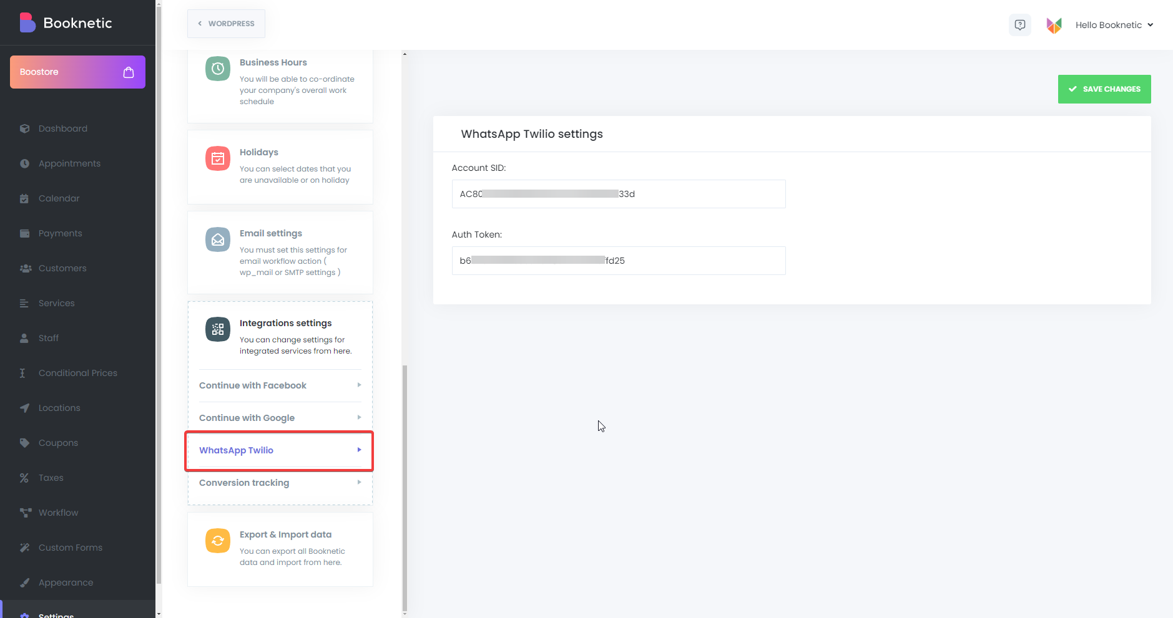Click the Auth Token input field
1173x618 pixels.
tap(619, 261)
